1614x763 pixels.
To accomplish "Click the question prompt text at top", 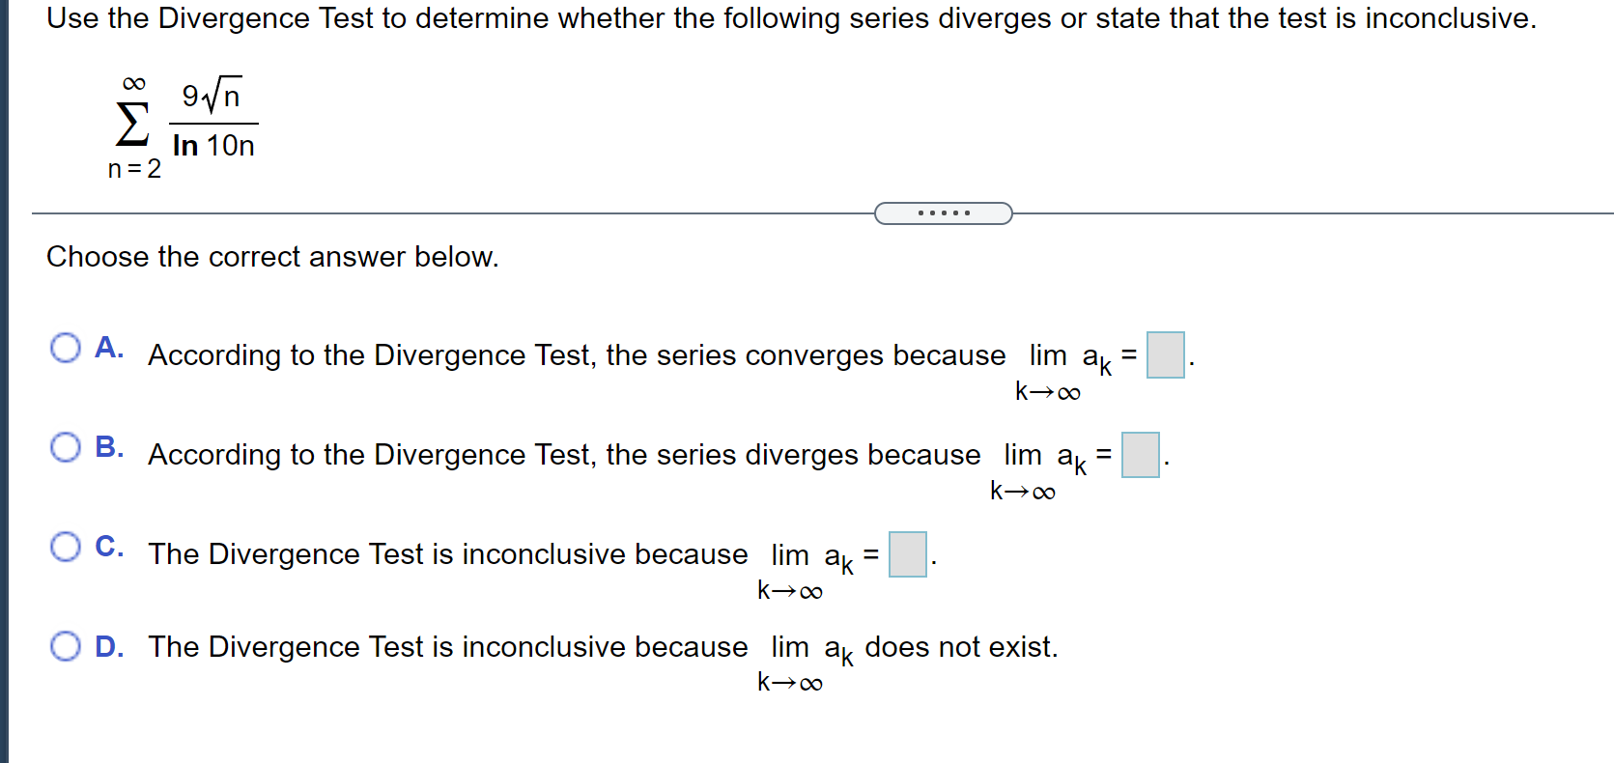I will click(787, 17).
